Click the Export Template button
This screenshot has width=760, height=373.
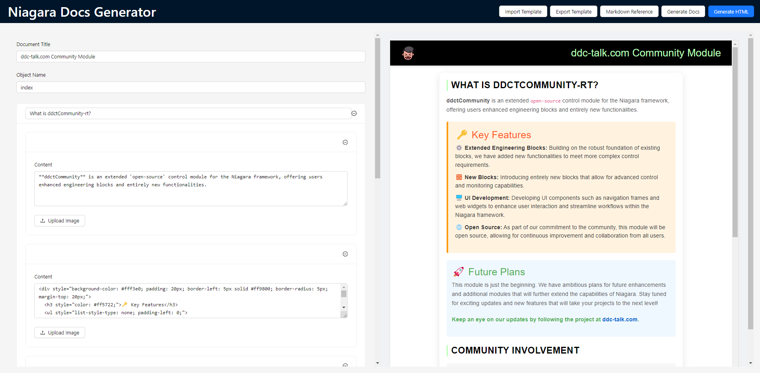(x=573, y=12)
